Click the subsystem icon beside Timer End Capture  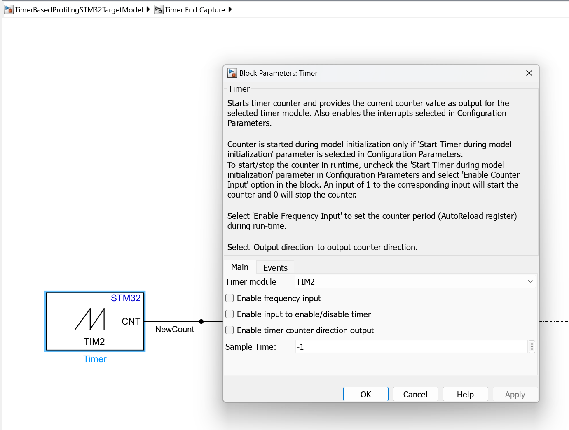(158, 9)
